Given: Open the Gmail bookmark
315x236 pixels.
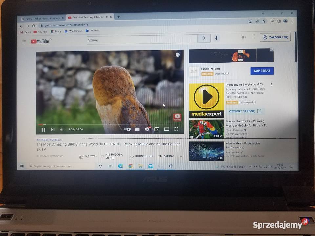Looking at the screenshot, I should [x=25, y=32].
